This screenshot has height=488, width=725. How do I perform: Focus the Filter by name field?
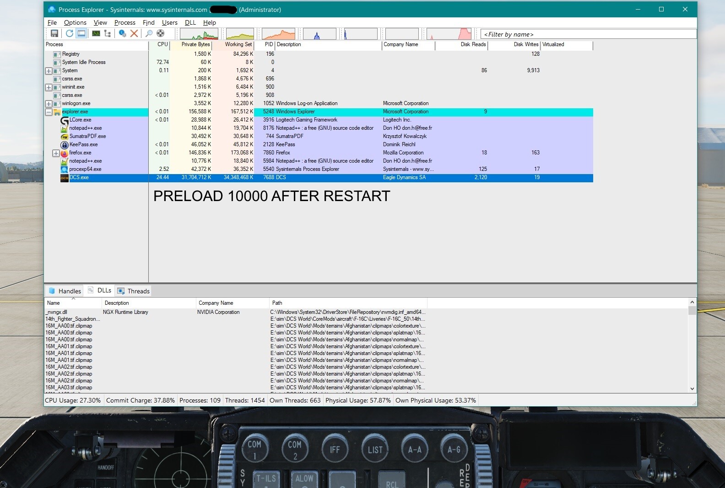pos(589,34)
